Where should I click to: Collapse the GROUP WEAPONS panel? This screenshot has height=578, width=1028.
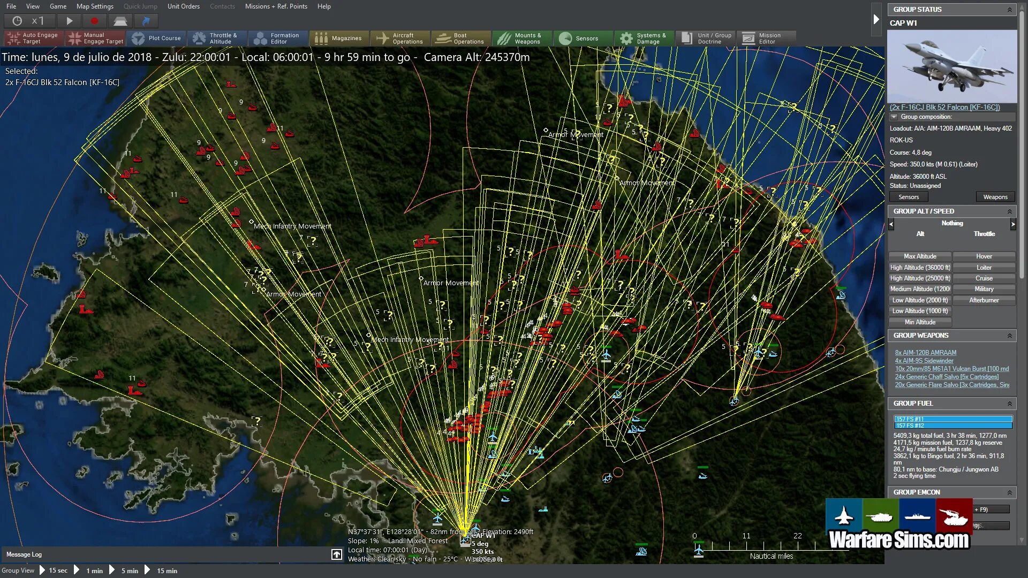[1009, 336]
